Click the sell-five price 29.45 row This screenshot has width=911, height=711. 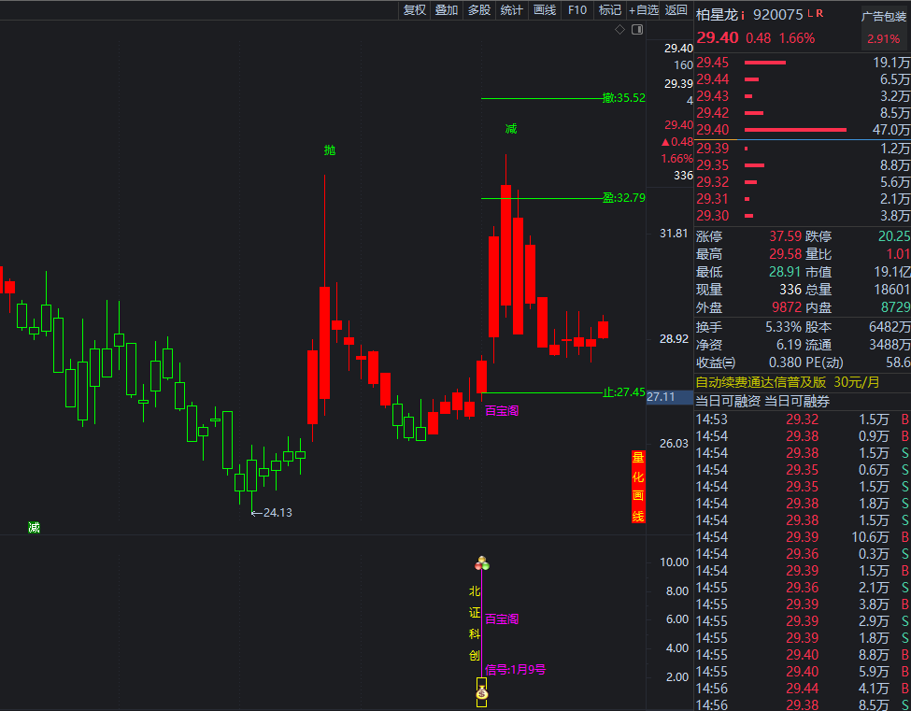[x=802, y=63]
